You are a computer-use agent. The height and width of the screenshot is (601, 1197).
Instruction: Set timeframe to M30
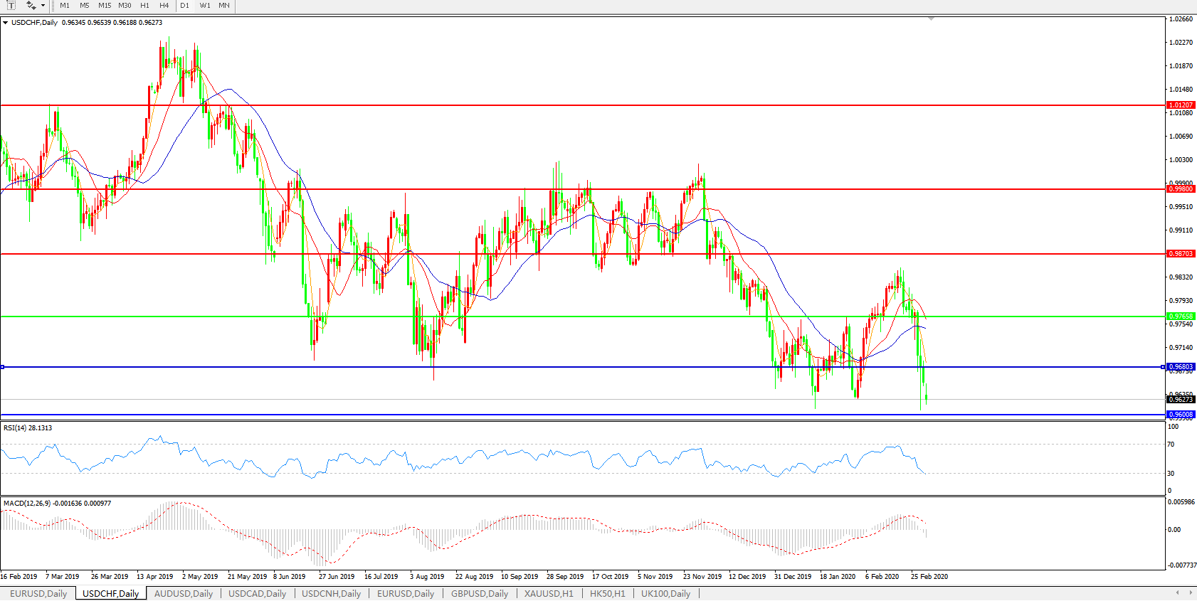125,6
